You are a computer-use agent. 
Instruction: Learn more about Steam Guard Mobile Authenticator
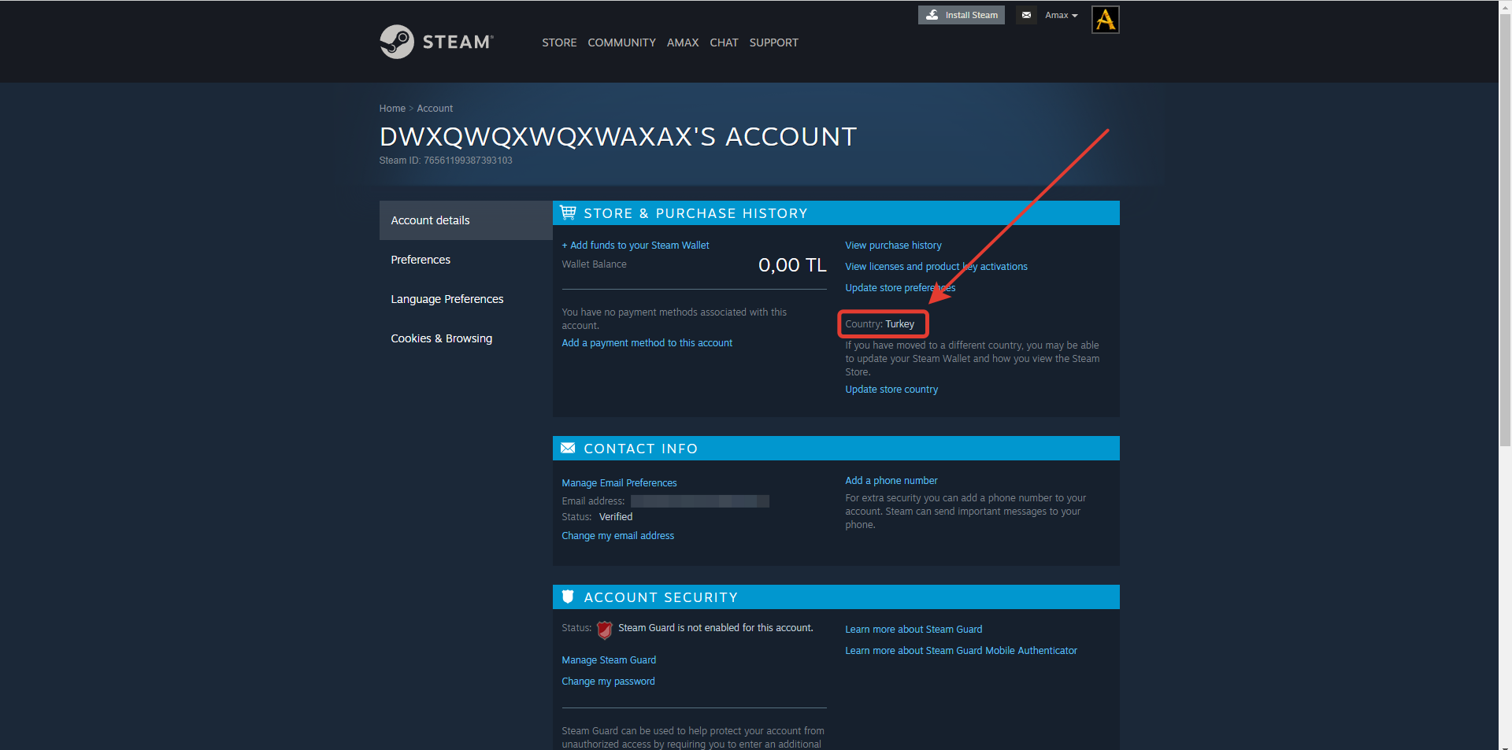961,651
